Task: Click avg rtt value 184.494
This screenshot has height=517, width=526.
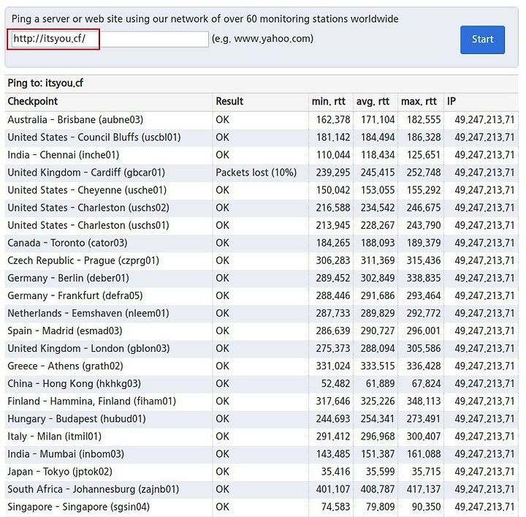Action: (x=378, y=137)
